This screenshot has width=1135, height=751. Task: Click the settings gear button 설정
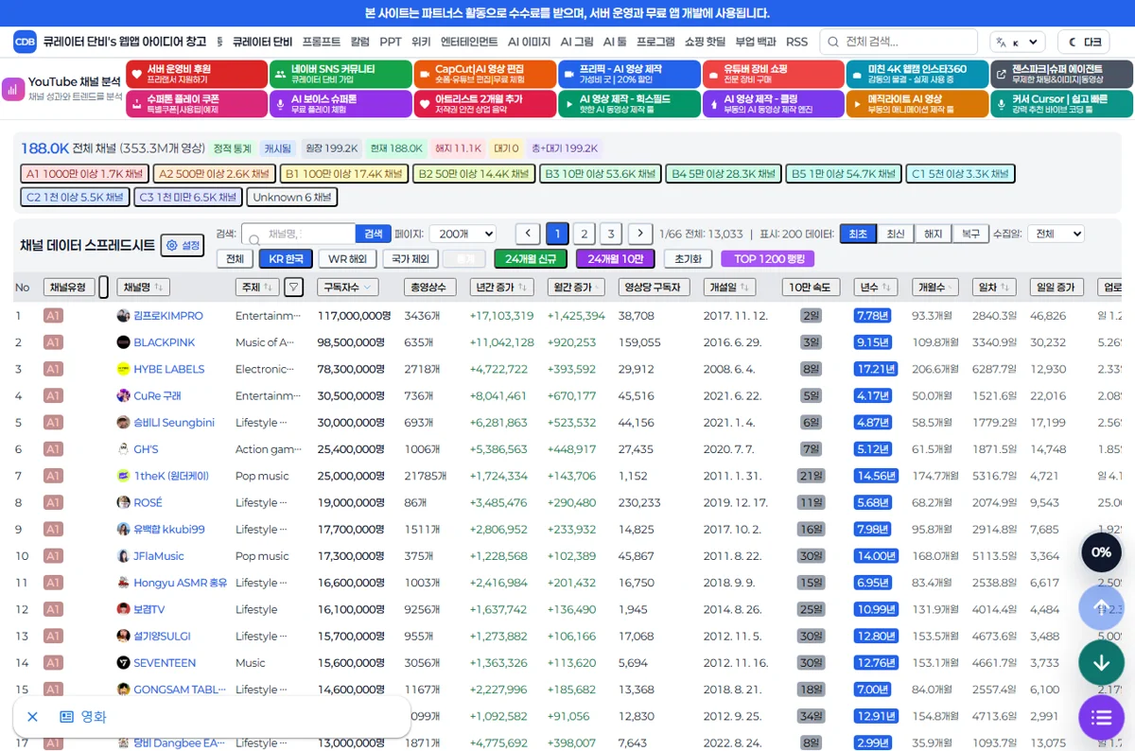pos(183,245)
